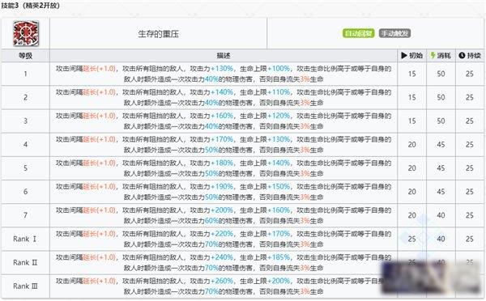The image size is (486, 301).
Task: Click the +220% attack value in Rank Ⅰ description
Action: tap(222, 234)
